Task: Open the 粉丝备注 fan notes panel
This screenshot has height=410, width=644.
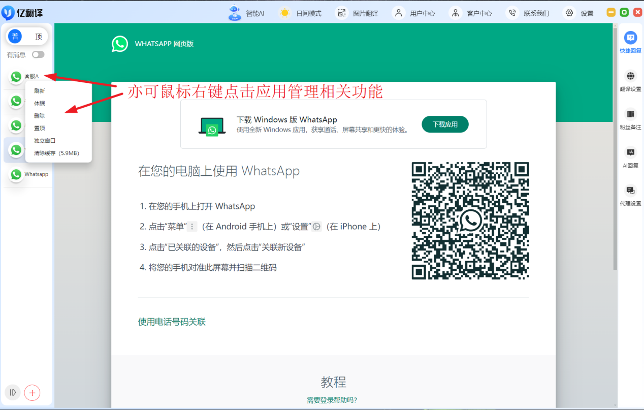Action: (x=630, y=120)
